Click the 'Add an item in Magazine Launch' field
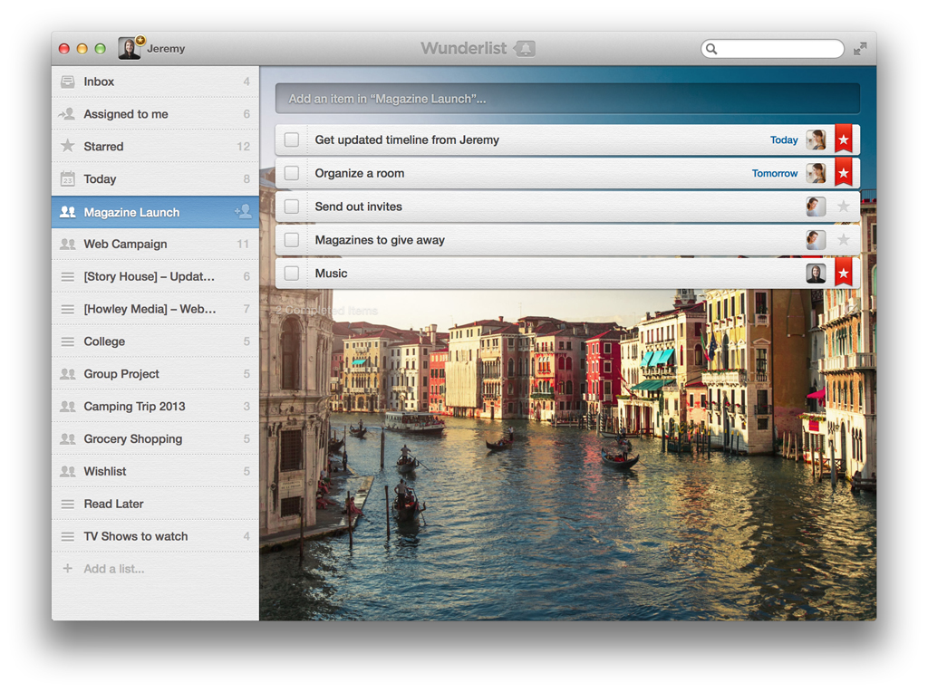Viewport: 928px width, 692px height. tap(566, 99)
